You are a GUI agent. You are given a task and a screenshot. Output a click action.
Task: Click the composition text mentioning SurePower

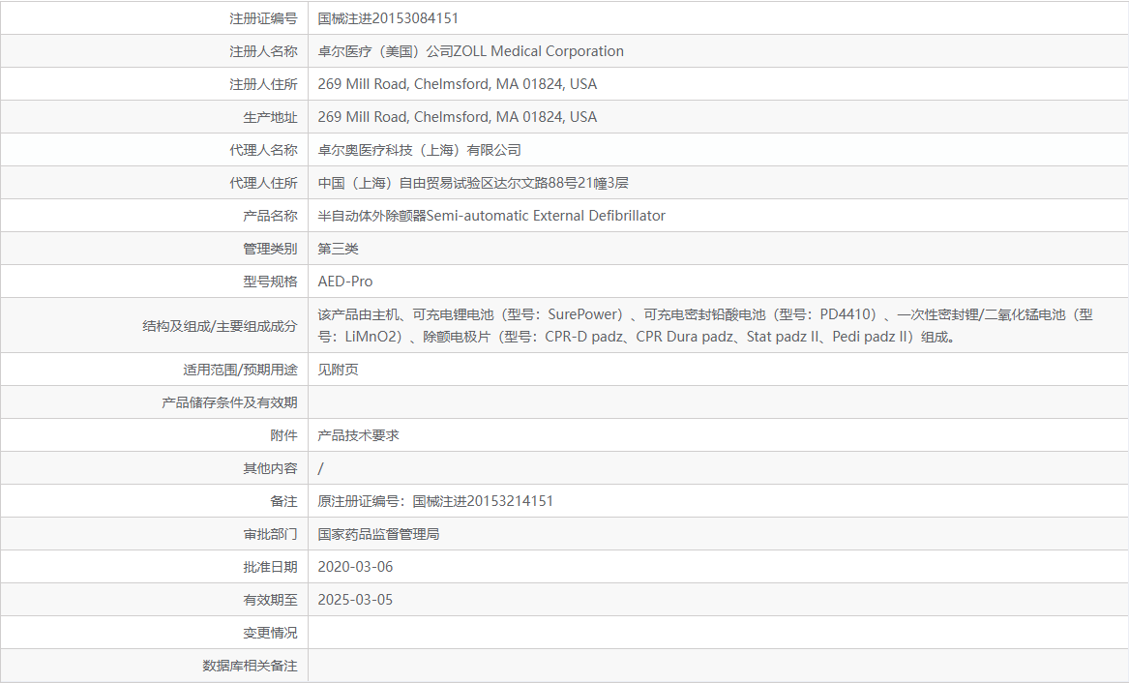pyautogui.click(x=705, y=325)
